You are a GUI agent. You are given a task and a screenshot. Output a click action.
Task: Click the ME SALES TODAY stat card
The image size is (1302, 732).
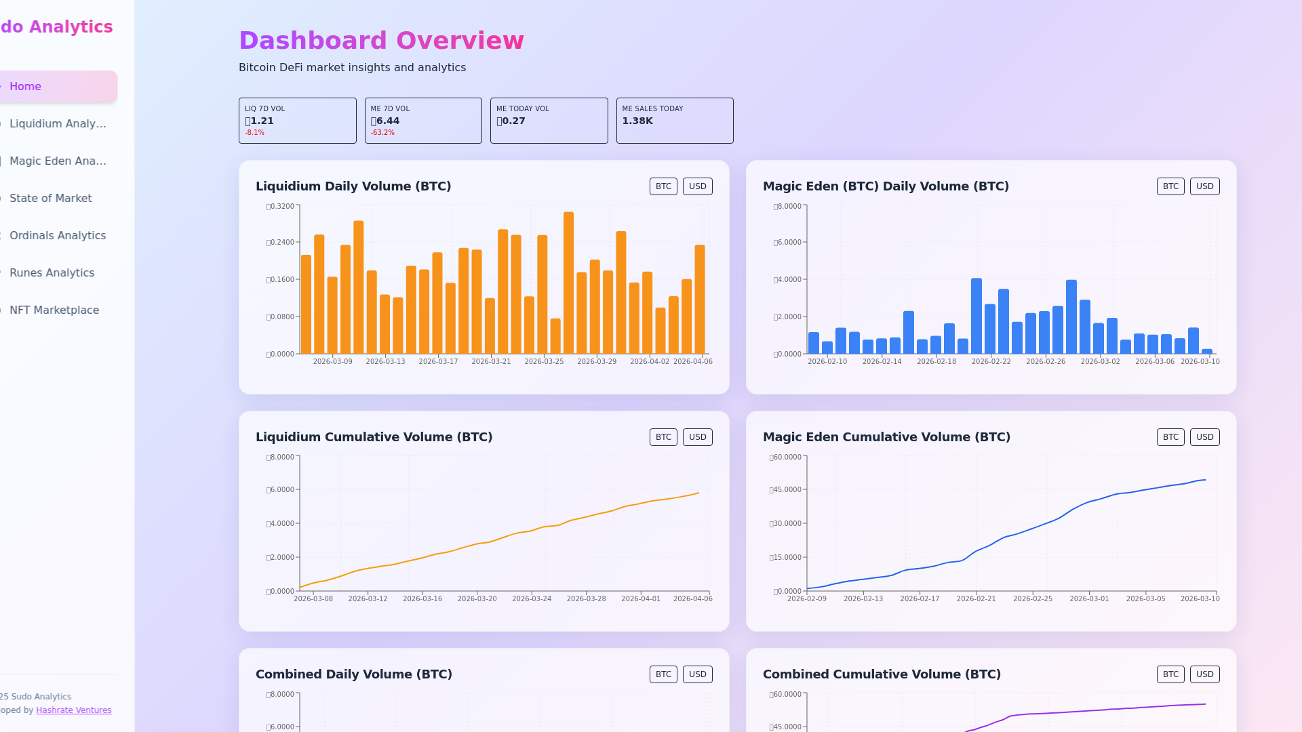[675, 121]
